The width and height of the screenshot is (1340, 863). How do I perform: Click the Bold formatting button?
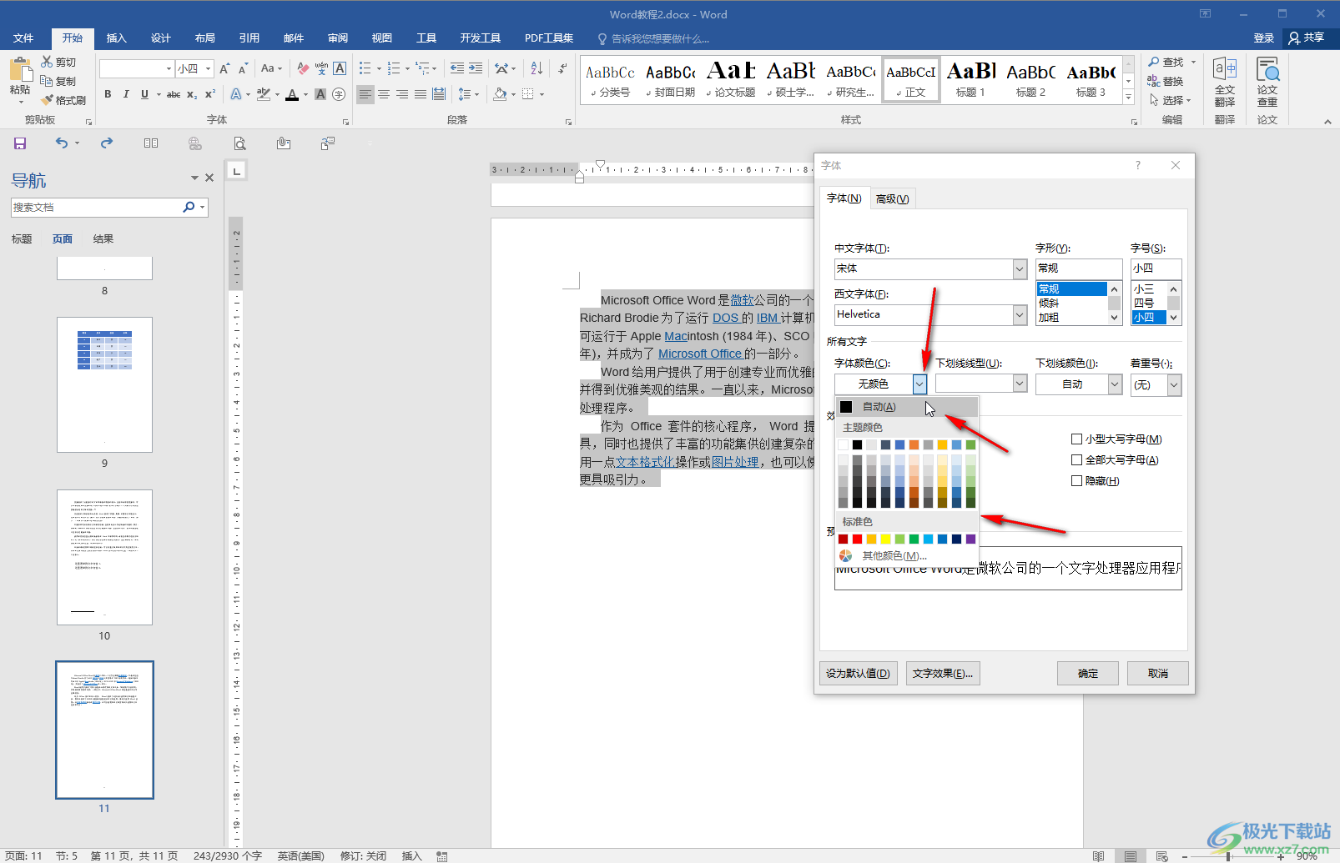108,94
